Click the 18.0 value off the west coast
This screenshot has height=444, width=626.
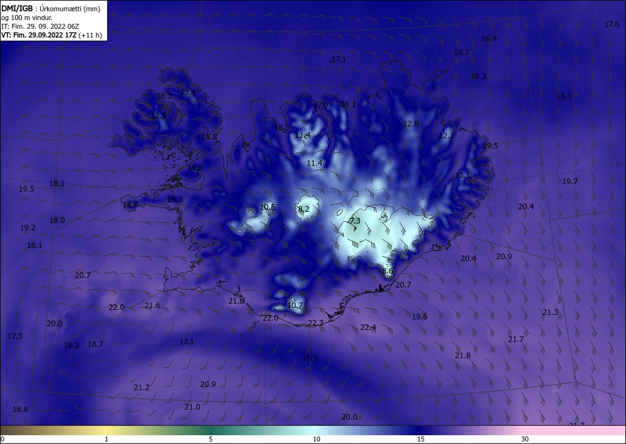[x=57, y=220]
